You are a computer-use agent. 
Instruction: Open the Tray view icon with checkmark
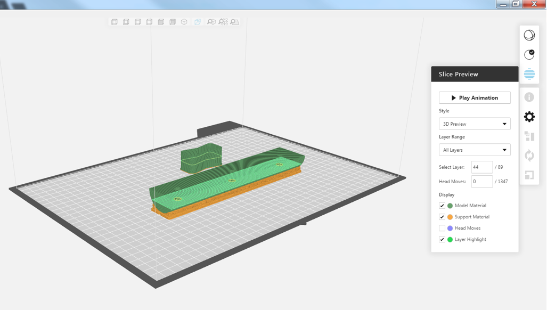pos(529,54)
